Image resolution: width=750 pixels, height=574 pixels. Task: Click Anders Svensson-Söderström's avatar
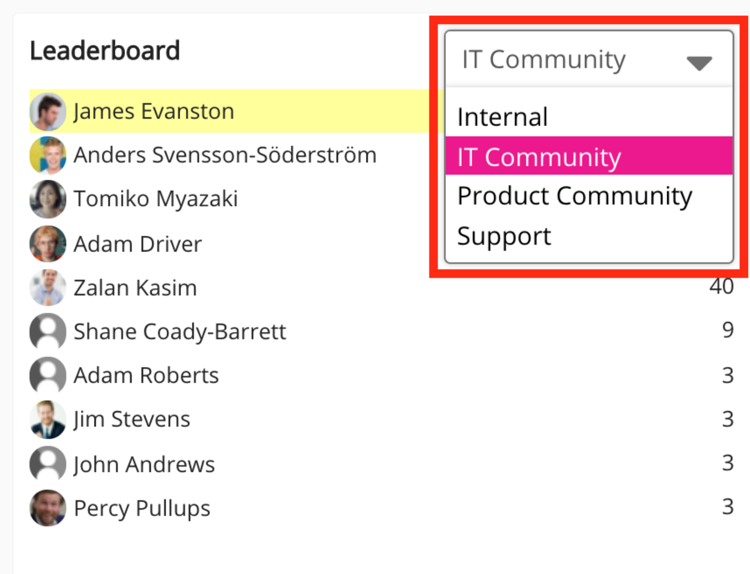(47, 155)
